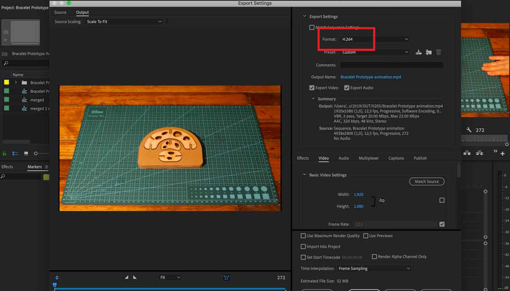Click the Match Source button
This screenshot has width=510, height=291.
(426, 181)
